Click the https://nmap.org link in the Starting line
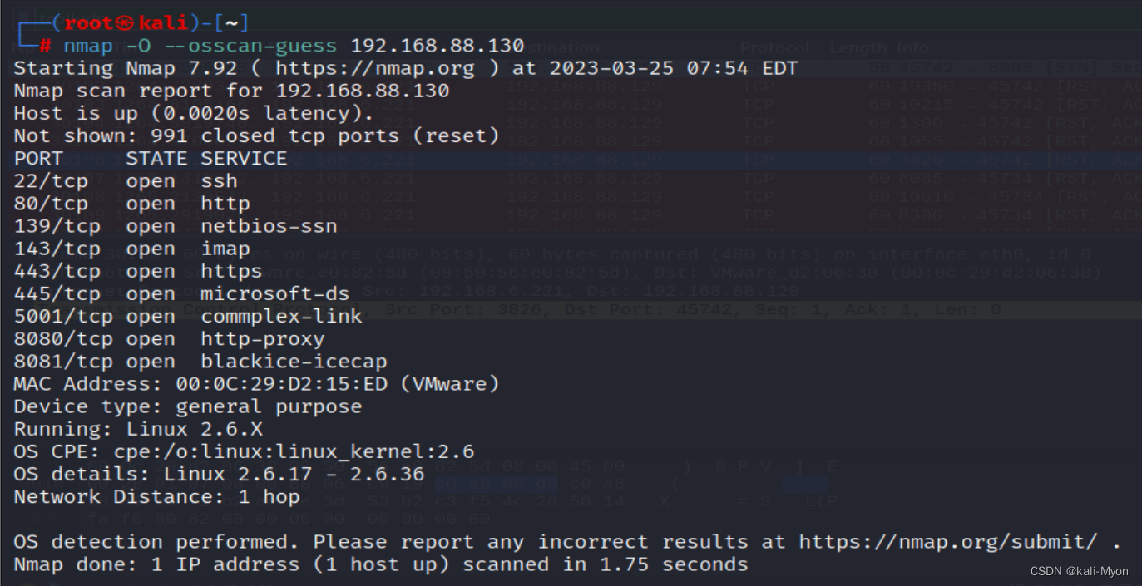1142x586 pixels. click(x=374, y=68)
